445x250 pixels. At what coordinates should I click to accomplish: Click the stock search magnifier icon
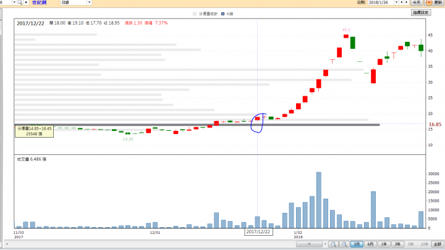coord(20,2)
